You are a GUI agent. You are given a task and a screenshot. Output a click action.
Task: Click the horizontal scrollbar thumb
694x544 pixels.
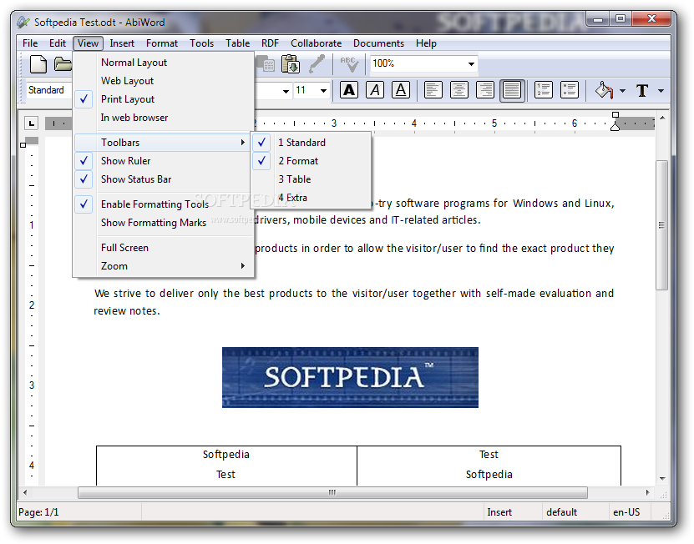(332, 492)
